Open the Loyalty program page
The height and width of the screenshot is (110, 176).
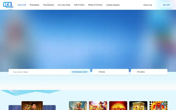click(113, 5)
